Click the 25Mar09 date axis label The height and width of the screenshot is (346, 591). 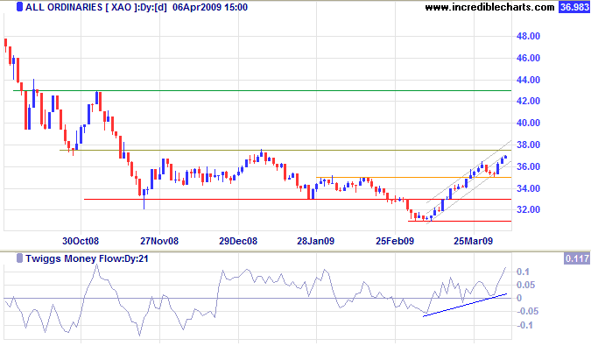[x=474, y=241]
